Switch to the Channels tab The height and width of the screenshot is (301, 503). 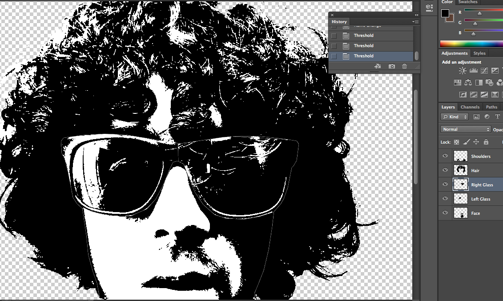(470, 107)
